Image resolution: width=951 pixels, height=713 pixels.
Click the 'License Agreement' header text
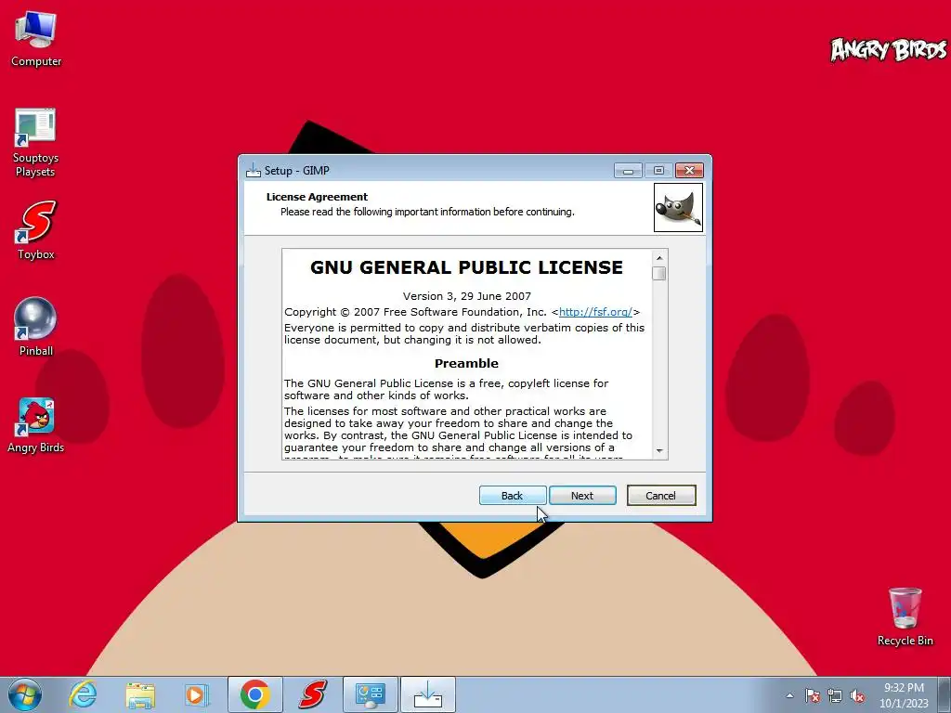pyautogui.click(x=317, y=197)
